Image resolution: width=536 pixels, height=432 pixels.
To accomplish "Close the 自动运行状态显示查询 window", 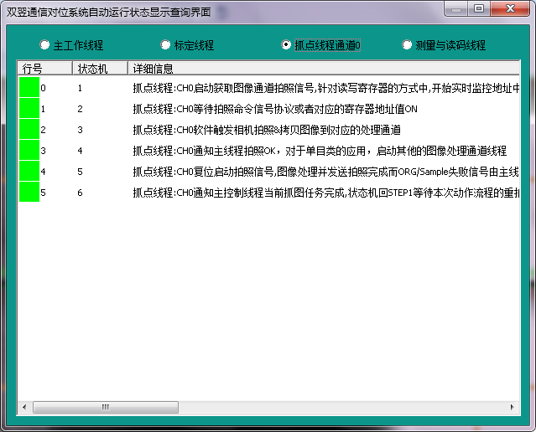I will point(507,8).
